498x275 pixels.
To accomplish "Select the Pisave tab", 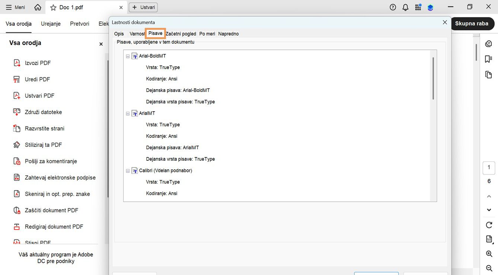I will point(155,33).
